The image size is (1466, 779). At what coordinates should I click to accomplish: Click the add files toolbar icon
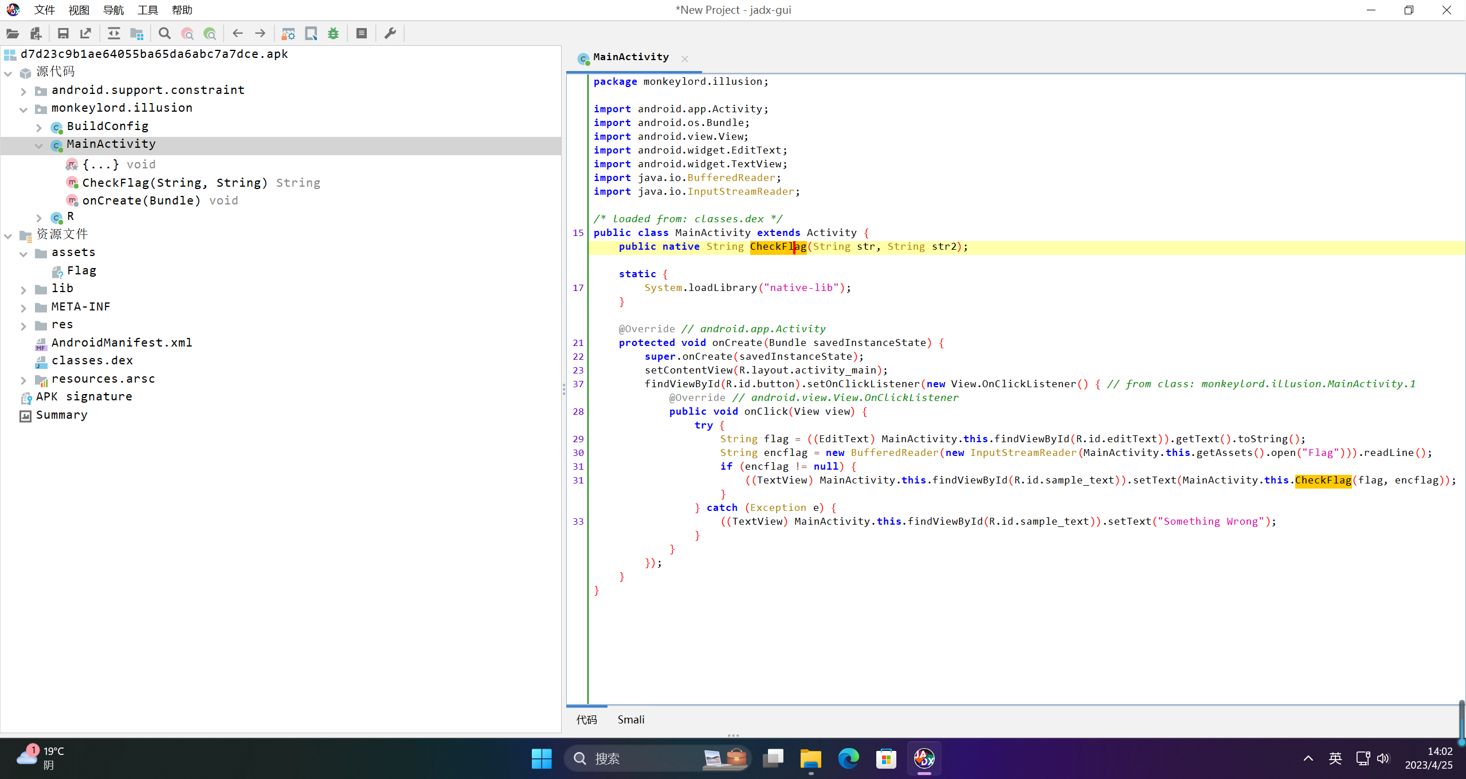[36, 33]
